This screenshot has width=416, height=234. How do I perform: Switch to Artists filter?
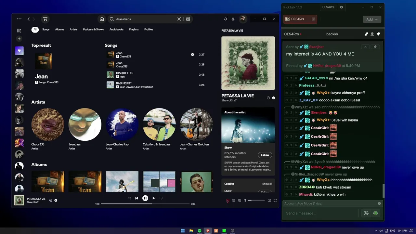(x=73, y=30)
